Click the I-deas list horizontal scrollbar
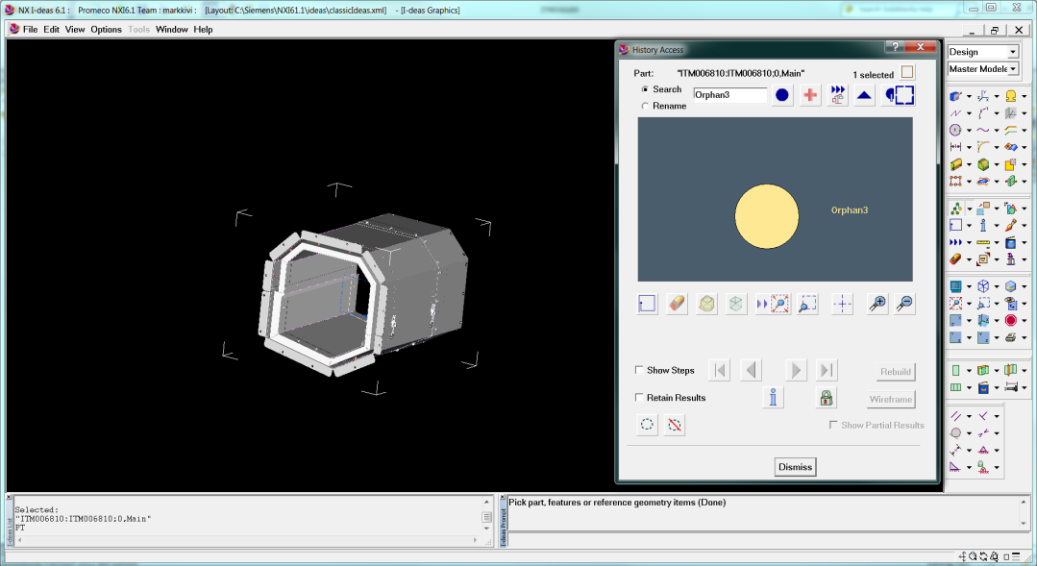The height and width of the screenshot is (566, 1037). click(247, 540)
